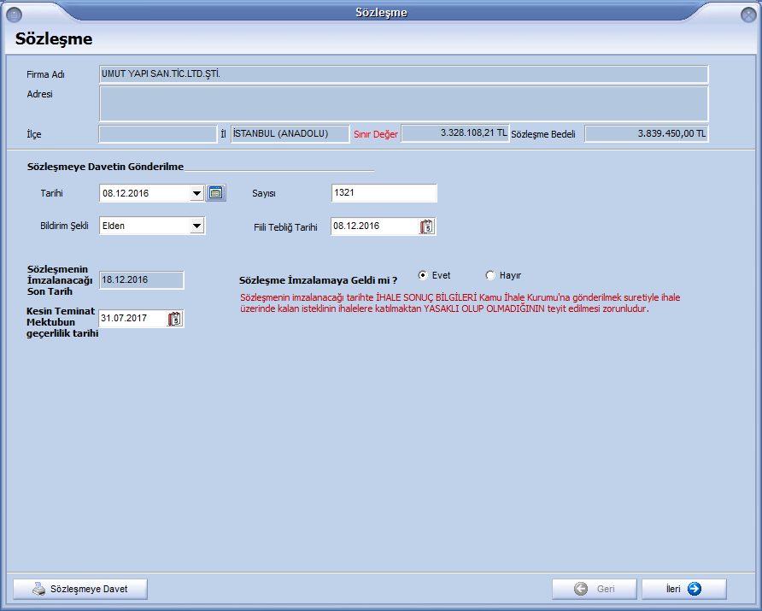This screenshot has width=762, height=611.
Task: Close the Sözleşme window from the title bar
Action: [747, 12]
